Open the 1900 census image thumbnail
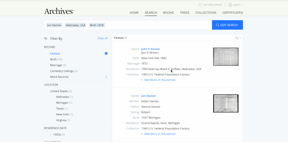This screenshot has width=288, height=142. click(226, 57)
